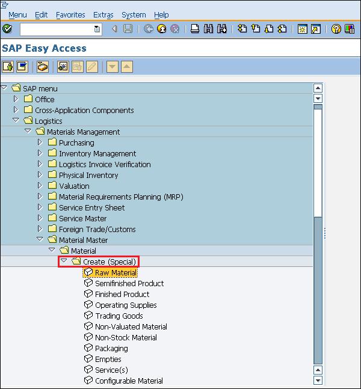Click the green Back arrow icon
361x389 pixels.
pyautogui.click(x=148, y=29)
